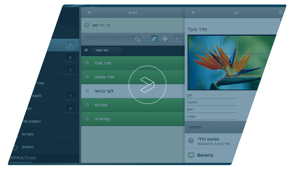Image resolution: width=295 pixels, height=170 pixels.
Task: Open help via the question mark icon
Action: (x=280, y=12)
